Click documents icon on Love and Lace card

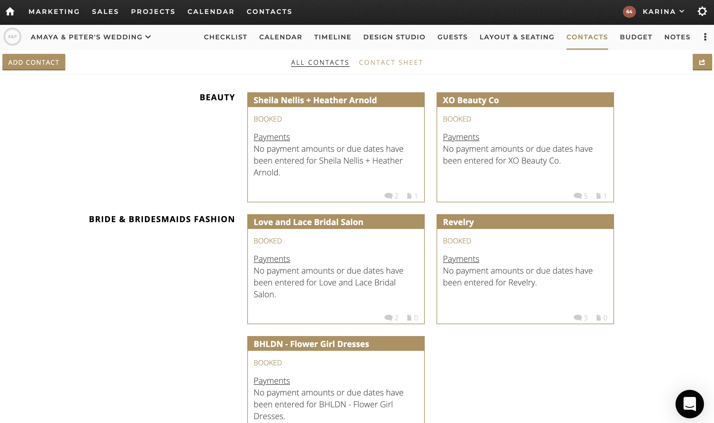point(409,318)
